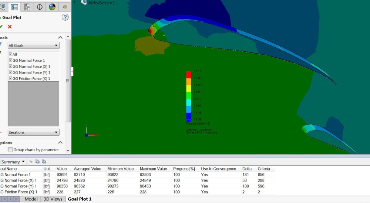Open the DisplayManager color sphere tab
The width and height of the screenshot is (370, 203).
tap(52, 7)
